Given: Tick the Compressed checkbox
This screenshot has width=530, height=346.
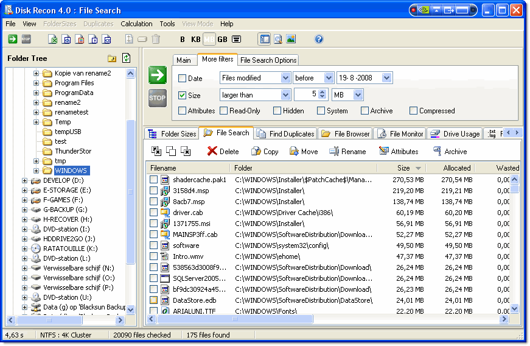Looking at the screenshot, I should coord(413,111).
